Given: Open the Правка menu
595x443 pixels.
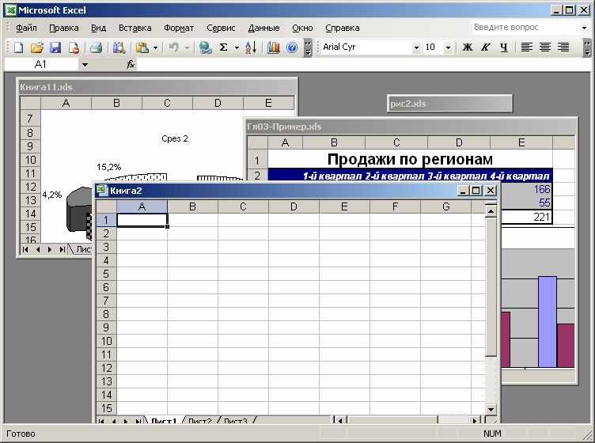Looking at the screenshot, I should tap(64, 28).
